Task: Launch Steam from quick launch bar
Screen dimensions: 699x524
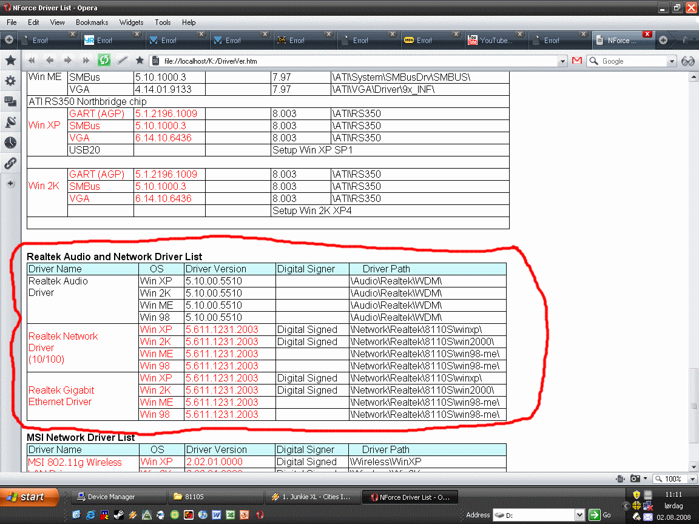Action: (118, 515)
